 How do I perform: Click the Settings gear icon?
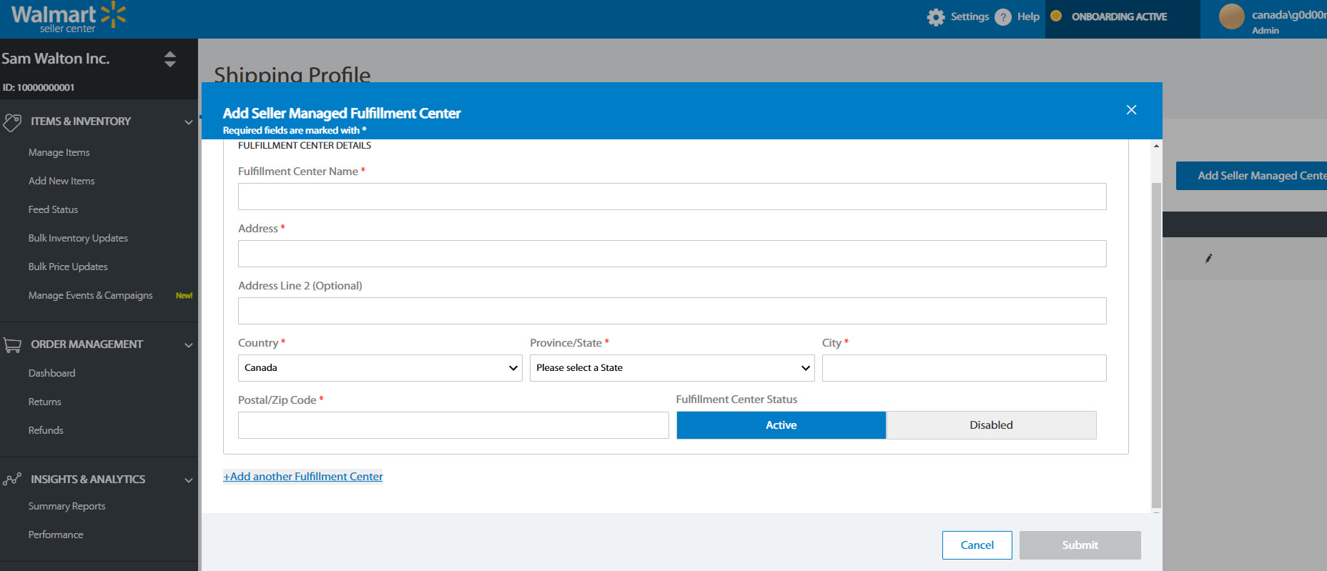(935, 17)
